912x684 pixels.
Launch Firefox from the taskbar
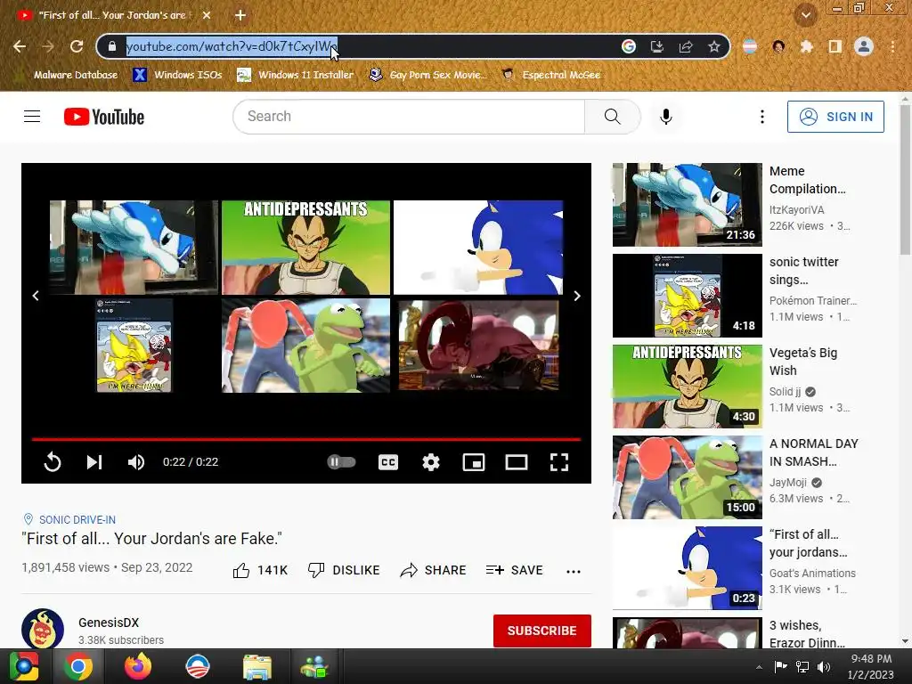(138, 666)
